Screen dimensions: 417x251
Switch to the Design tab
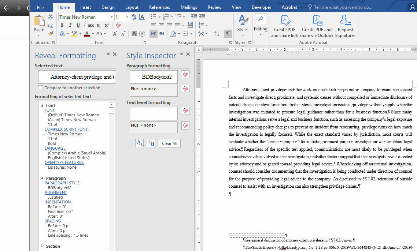tap(108, 7)
